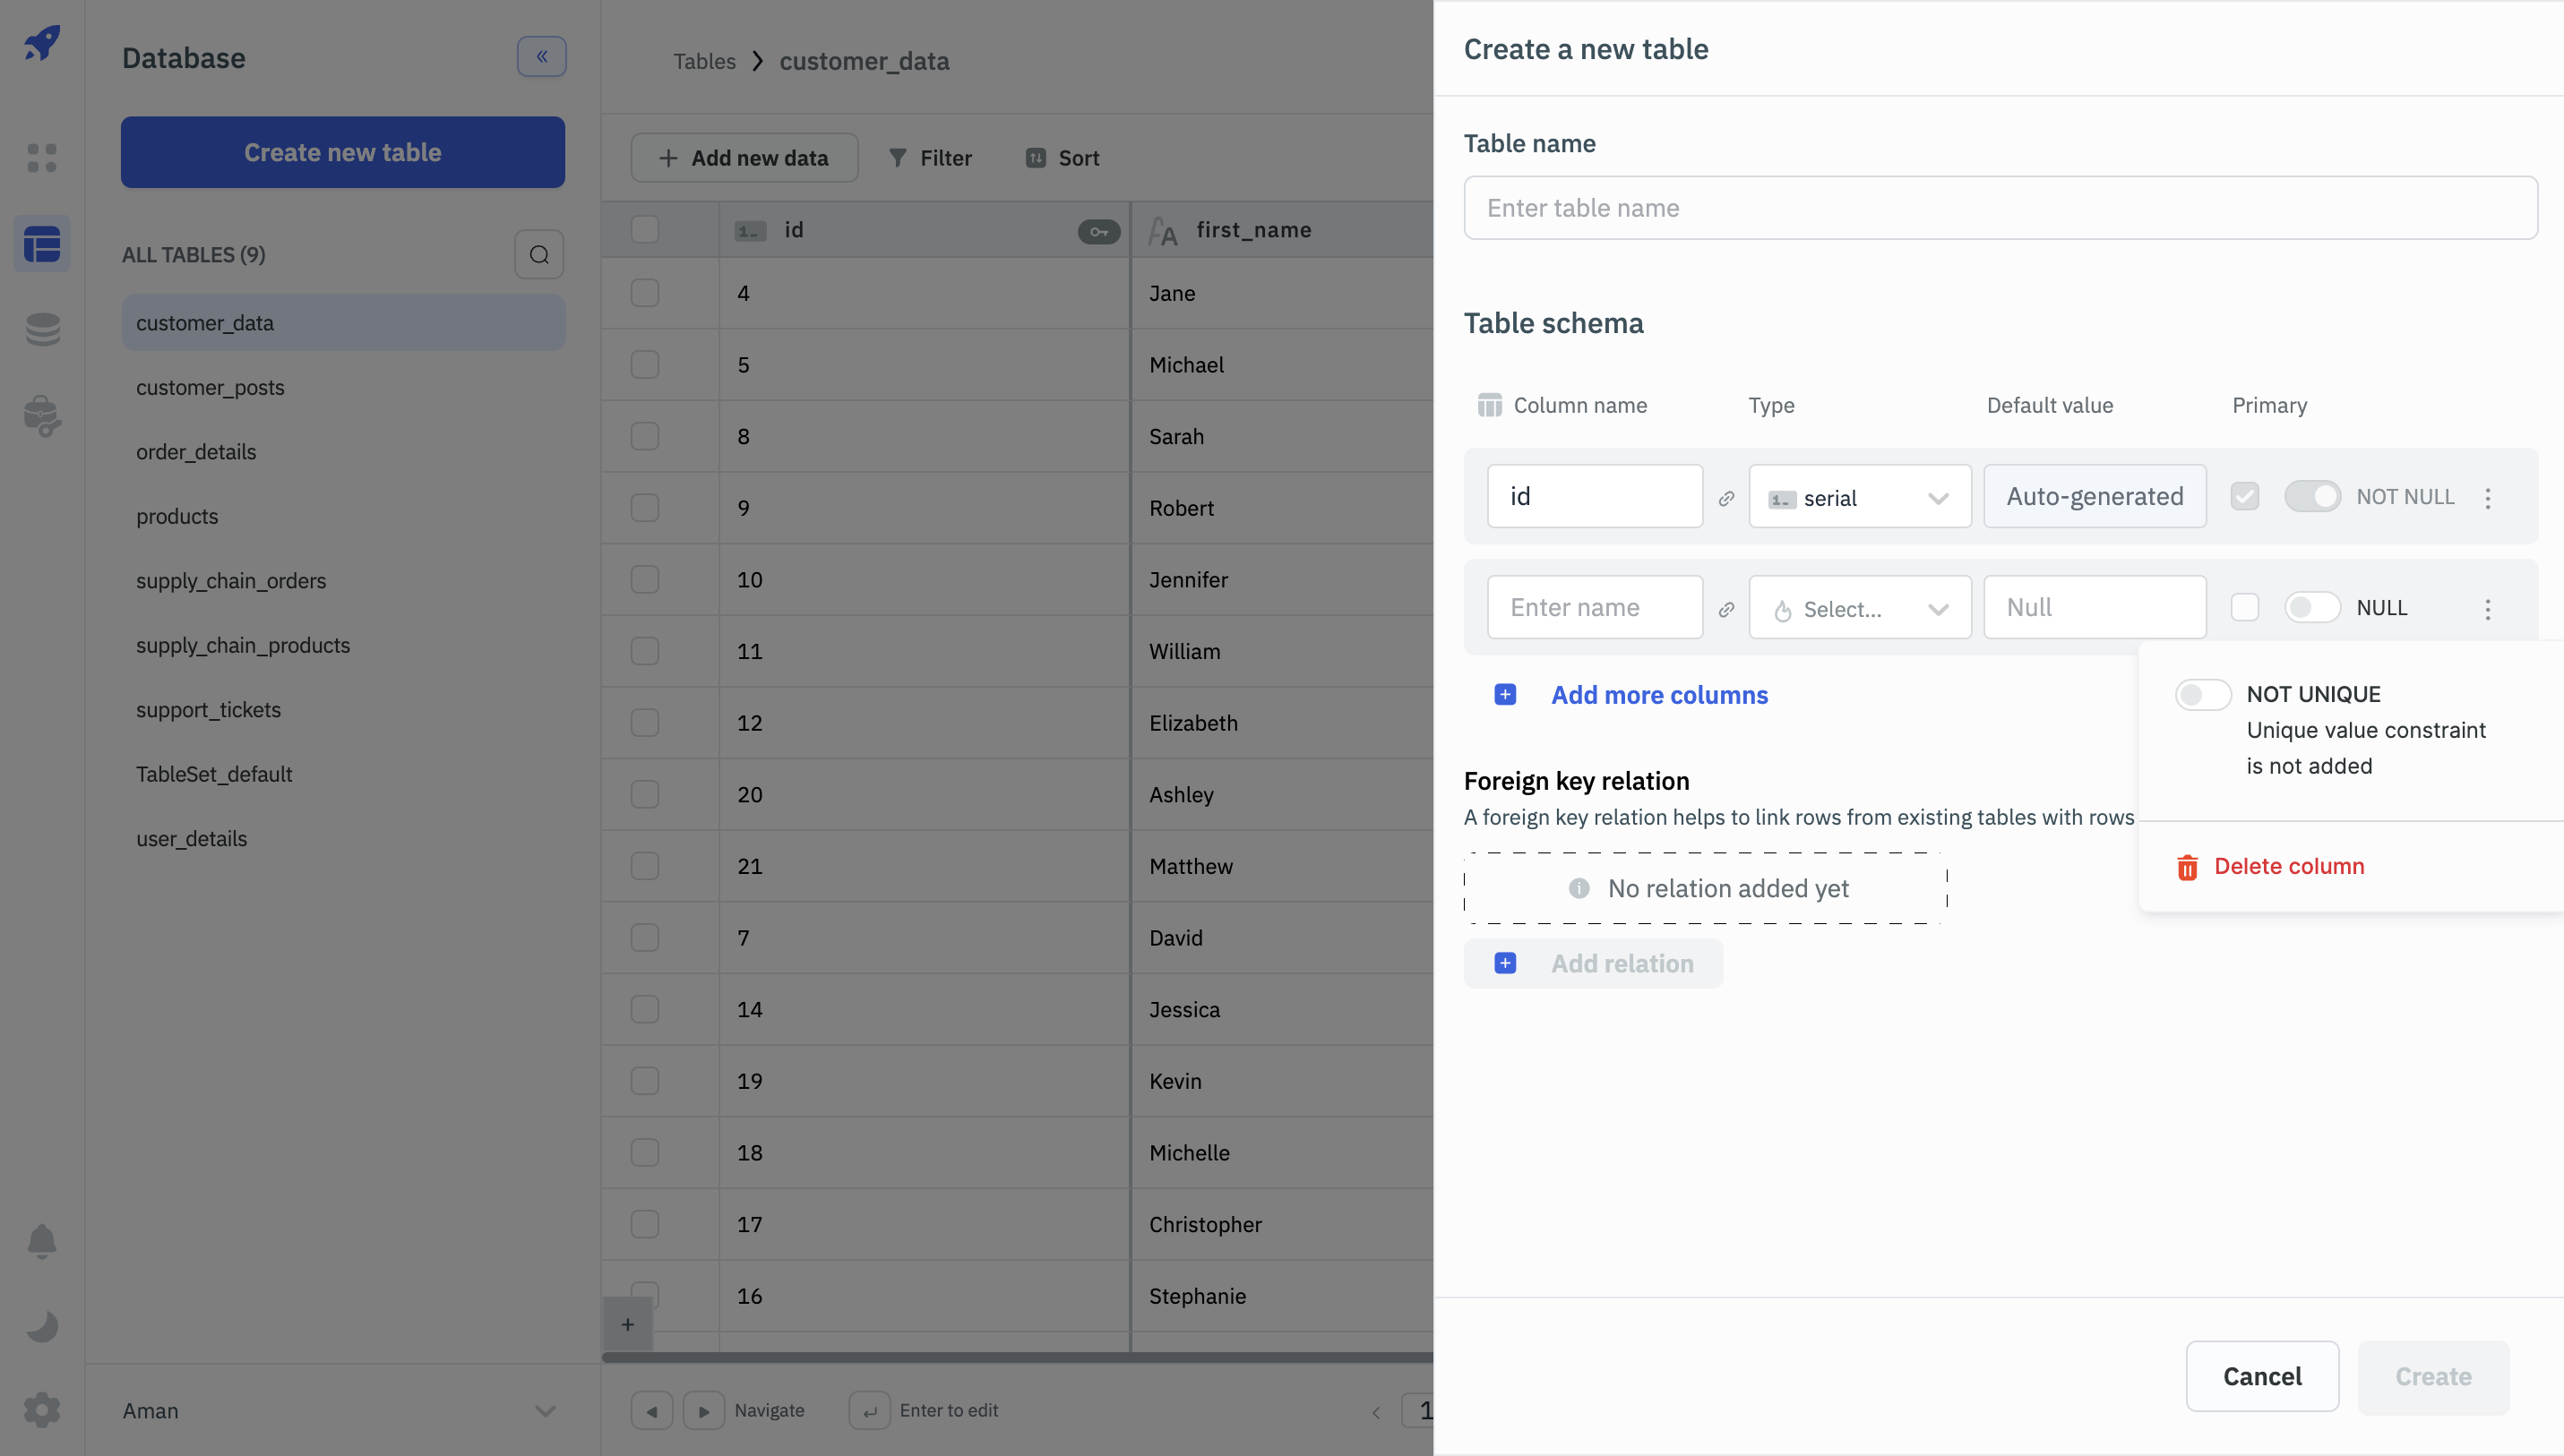Viewport: 2564px width, 1456px height.
Task: Click Add more columns link
Action: click(x=1658, y=695)
